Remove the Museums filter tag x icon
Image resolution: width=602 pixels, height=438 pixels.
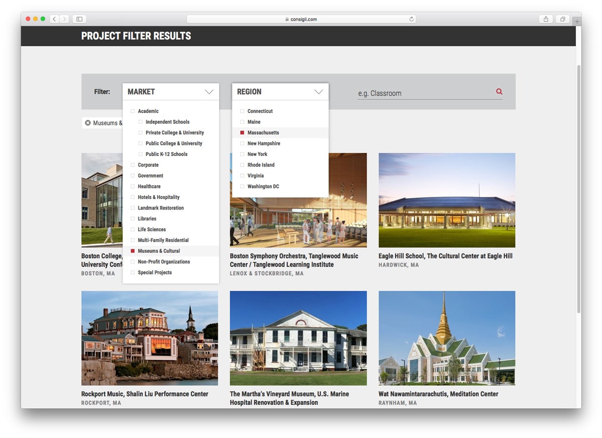[x=88, y=123]
